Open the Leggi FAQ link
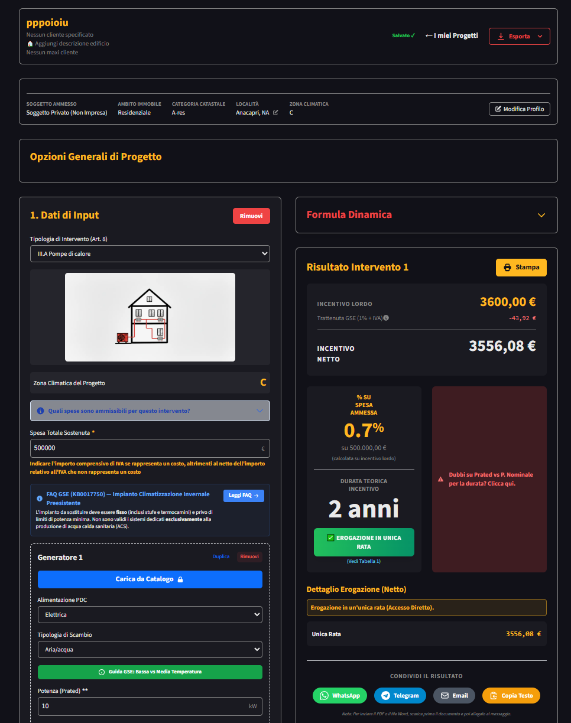The width and height of the screenshot is (571, 723). [244, 496]
